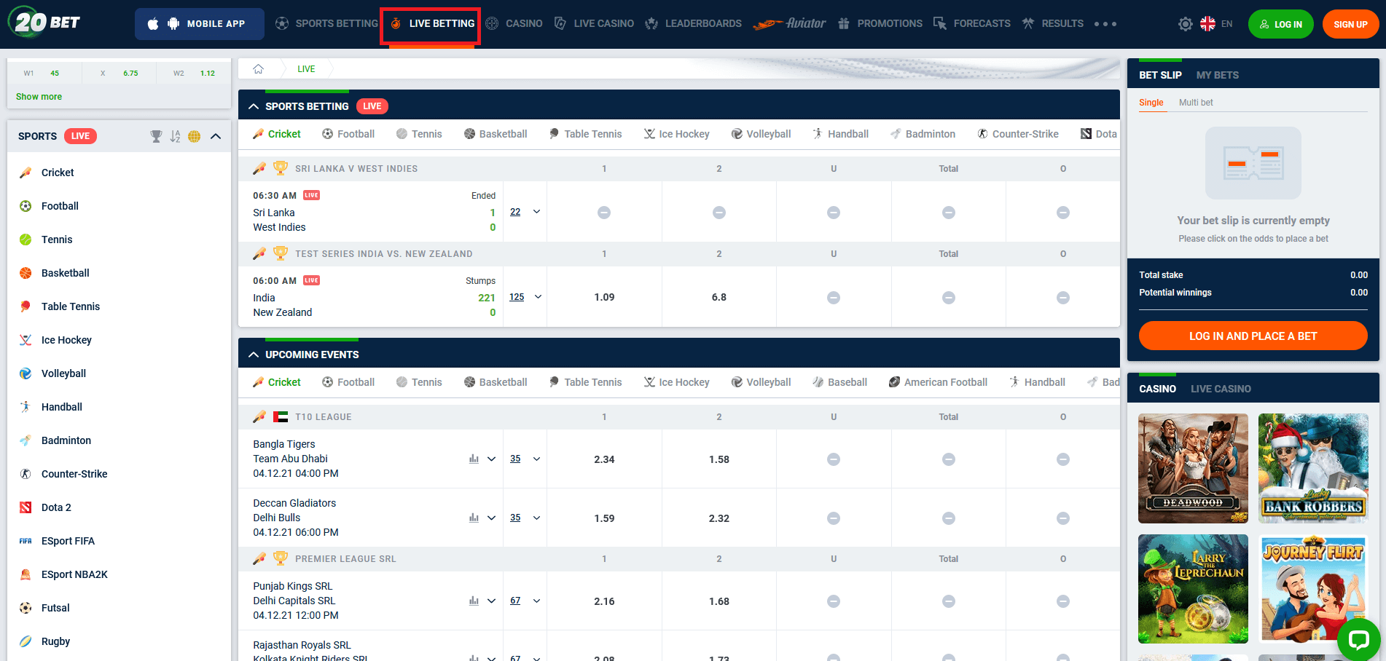Image resolution: width=1386 pixels, height=661 pixels.
Task: Click the trophy icon in Sports sidebar
Action: point(156,136)
